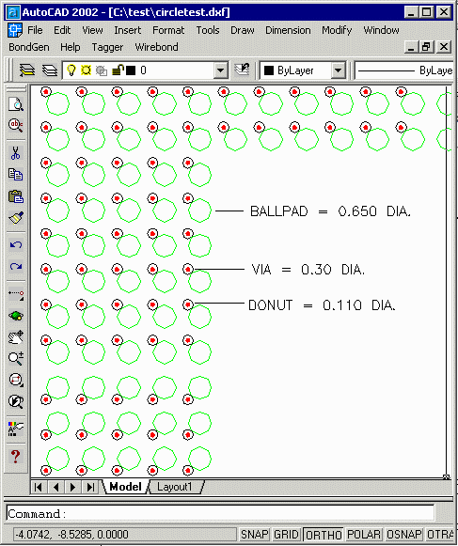Open the Tagger menu
Screen dimensions: 458x546
pos(107,47)
